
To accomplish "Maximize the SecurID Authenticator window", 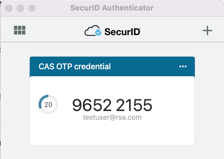I will 31,8.
